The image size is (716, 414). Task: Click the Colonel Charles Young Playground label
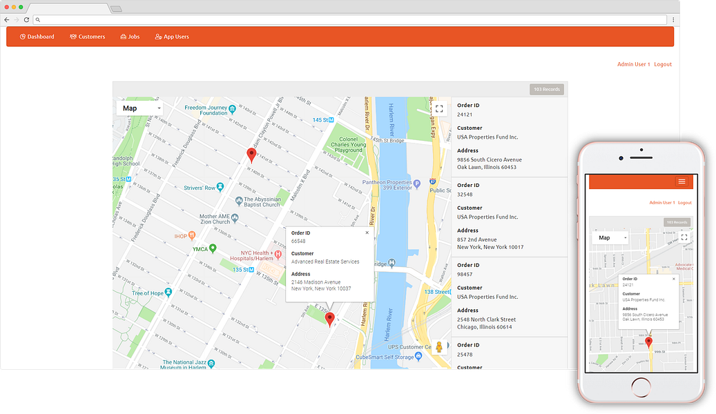pos(349,145)
